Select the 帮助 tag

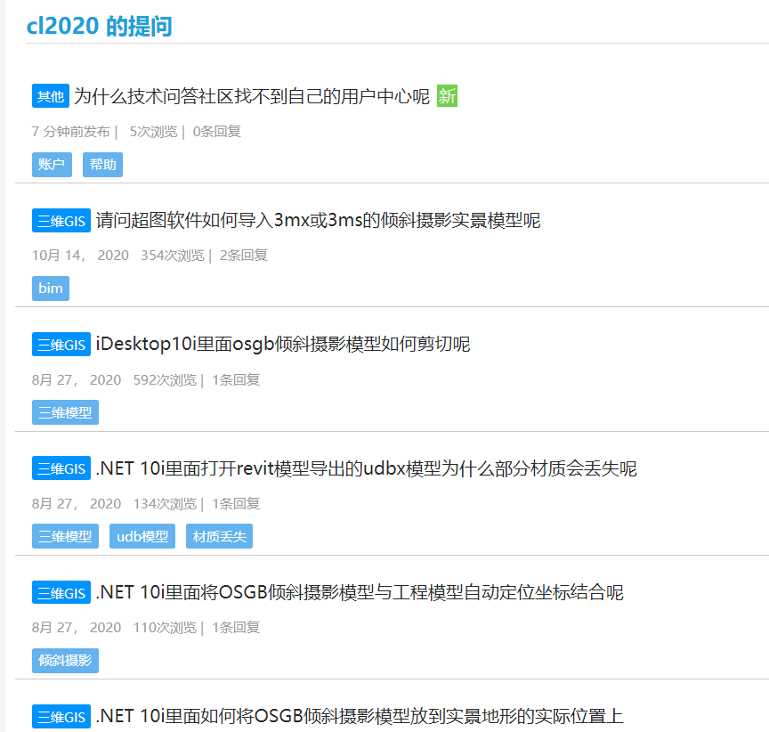[x=102, y=165]
